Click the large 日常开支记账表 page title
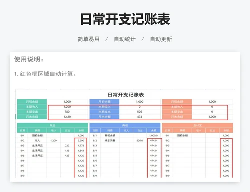 [125, 19]
